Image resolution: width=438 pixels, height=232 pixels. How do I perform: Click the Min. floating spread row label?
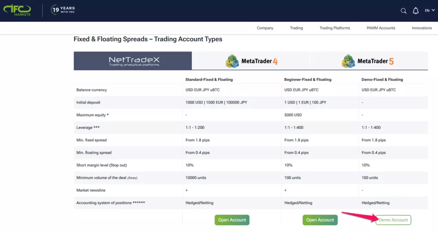(94, 153)
